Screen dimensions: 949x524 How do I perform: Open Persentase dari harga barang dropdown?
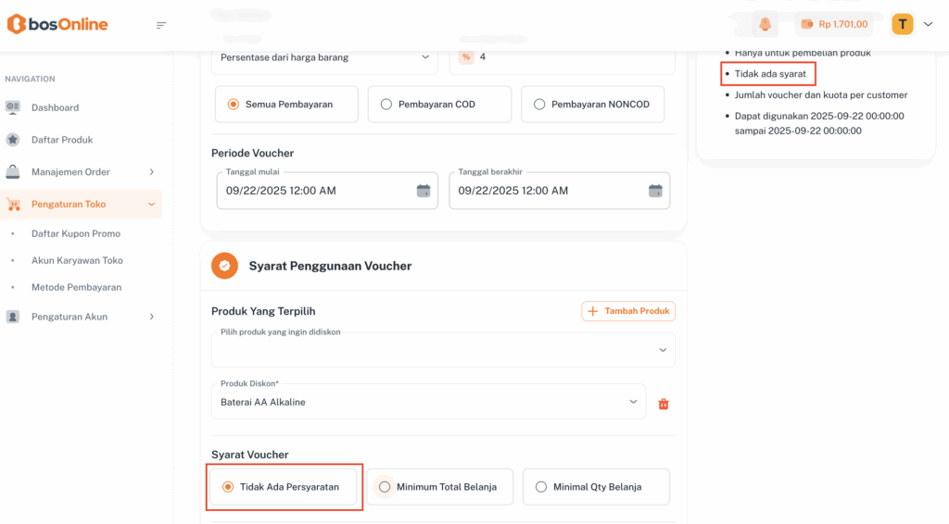pos(324,57)
